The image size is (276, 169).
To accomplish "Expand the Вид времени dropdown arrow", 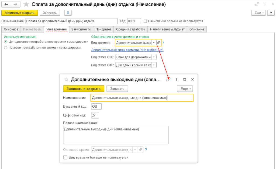I will pos(154,43).
